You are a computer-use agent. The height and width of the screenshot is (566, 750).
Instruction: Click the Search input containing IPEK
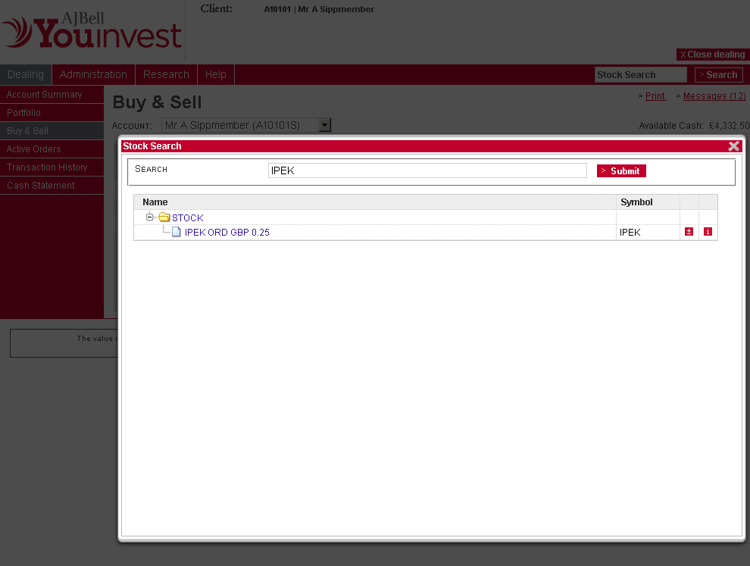(x=427, y=171)
